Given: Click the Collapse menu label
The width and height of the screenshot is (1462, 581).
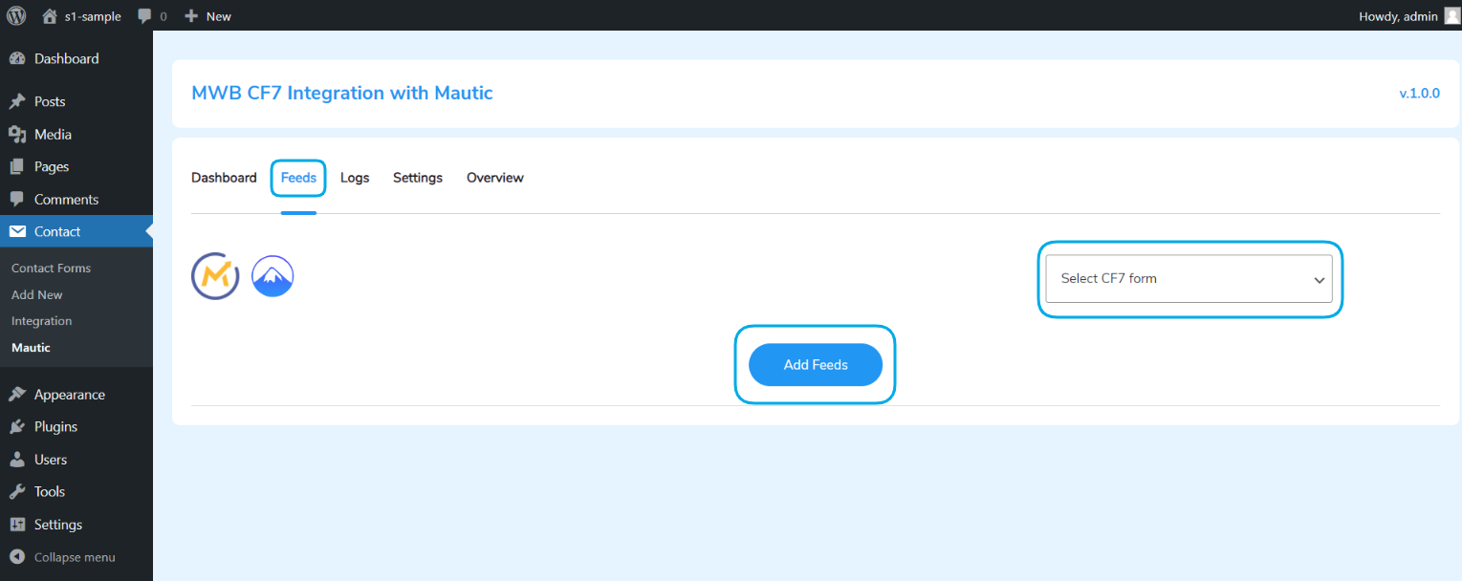Looking at the screenshot, I should pos(75,557).
